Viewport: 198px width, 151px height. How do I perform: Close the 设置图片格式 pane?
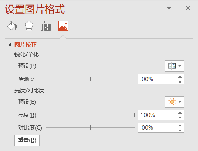(x=188, y=9)
